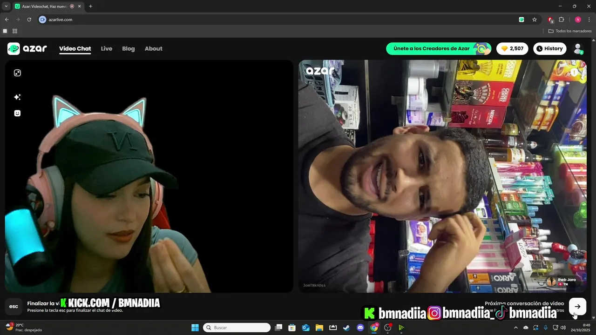Screen dimensions: 596x335
Task: Open a new browser tab
Action: coord(90,7)
